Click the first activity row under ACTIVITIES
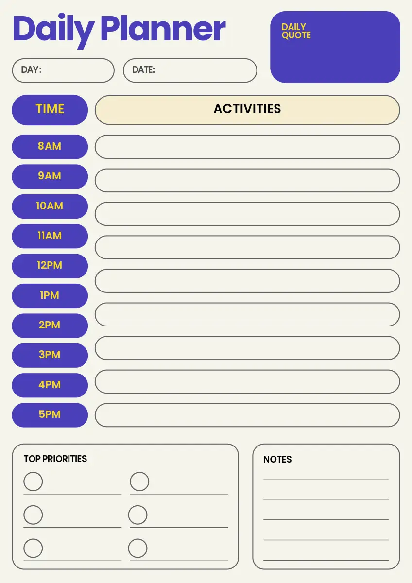 point(247,147)
